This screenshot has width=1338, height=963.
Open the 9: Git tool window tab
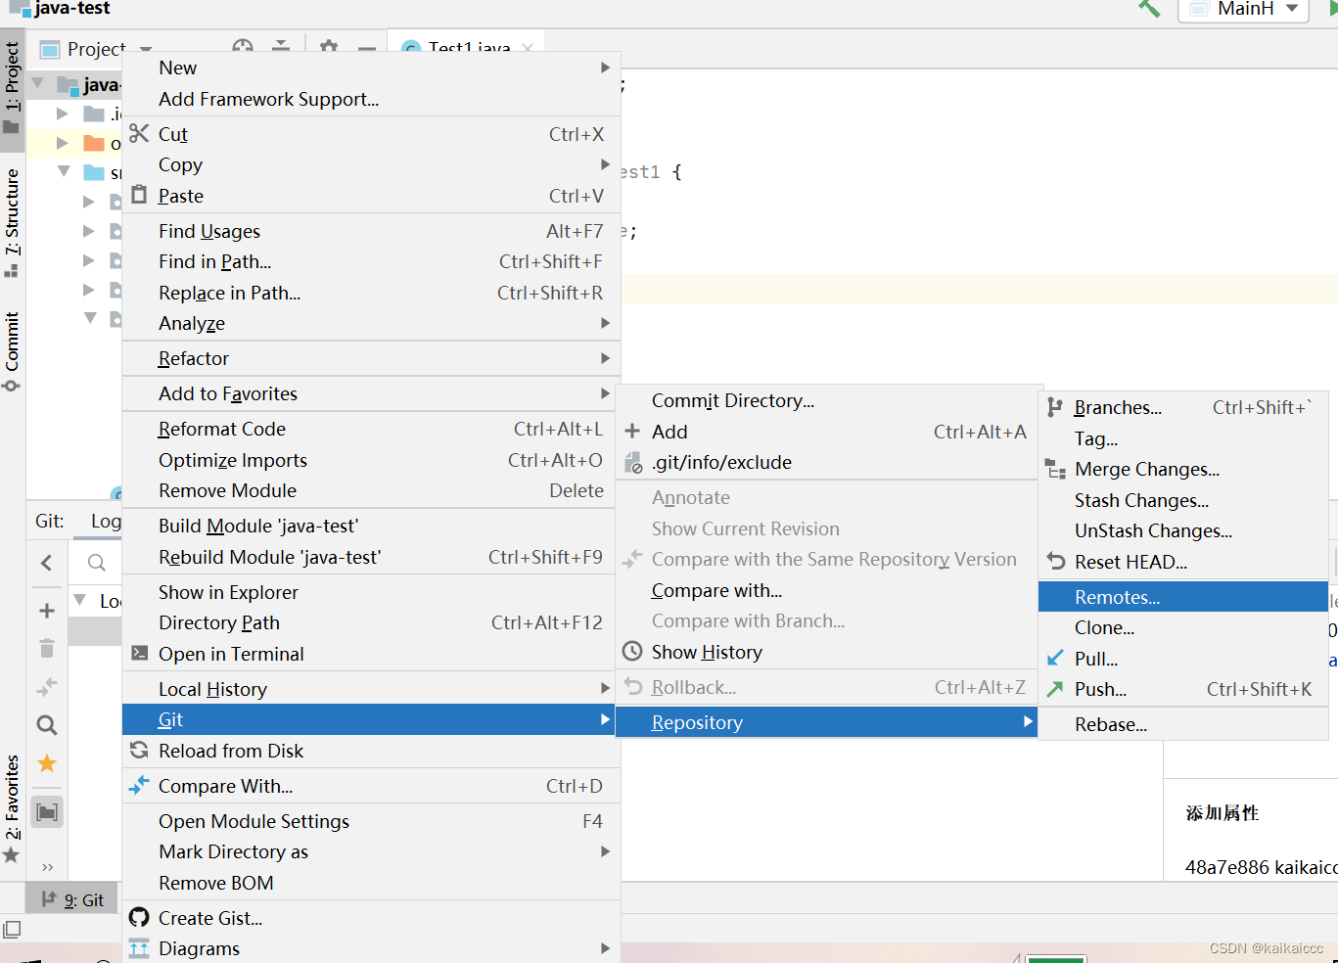pos(72,899)
